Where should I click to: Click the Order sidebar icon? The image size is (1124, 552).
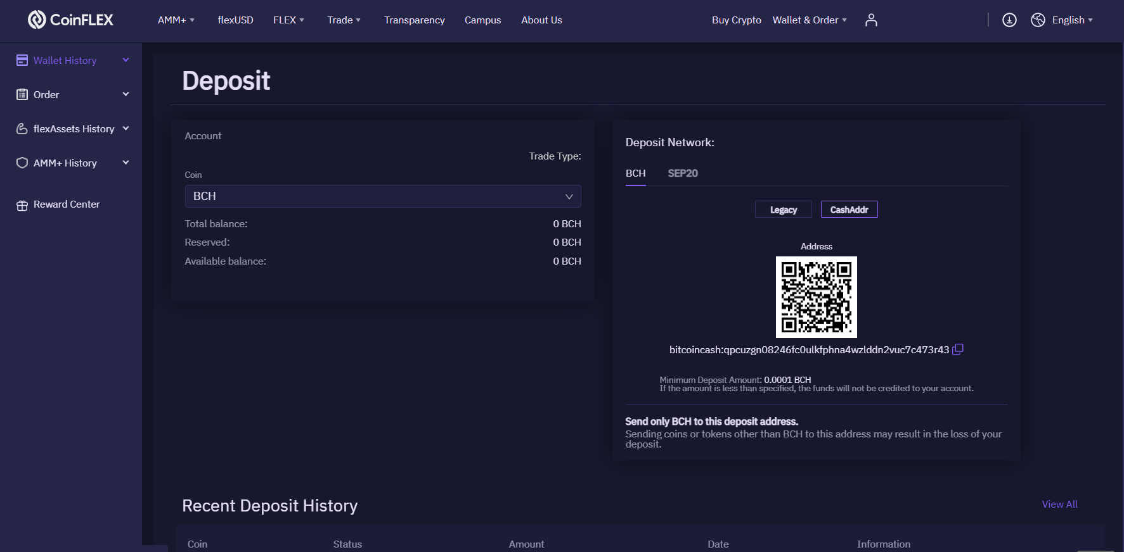22,94
